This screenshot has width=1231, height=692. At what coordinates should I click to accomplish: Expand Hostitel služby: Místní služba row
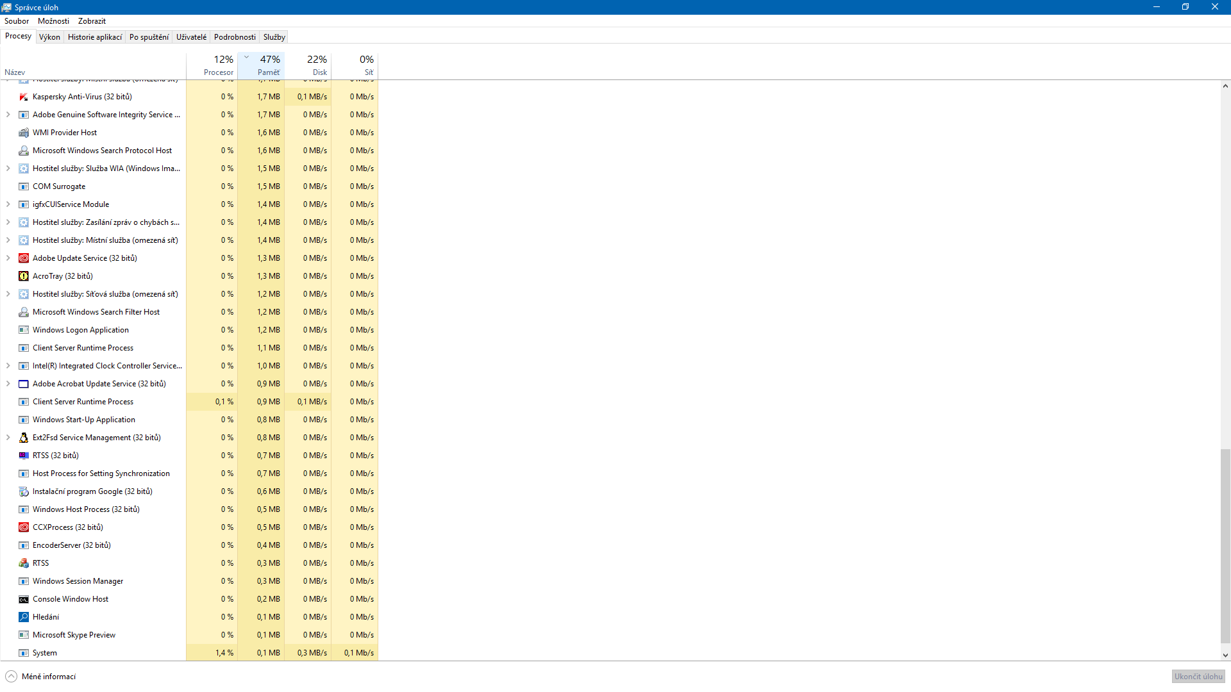(8, 240)
